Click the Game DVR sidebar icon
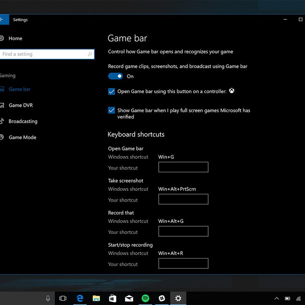 click(x=2, y=105)
